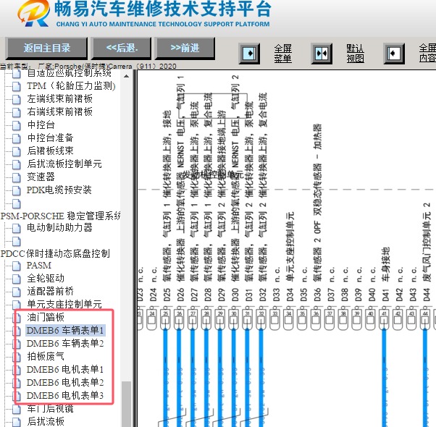Click document icon beside 后裙板线束
The width and height of the screenshot is (436, 427).
[x=17, y=151]
